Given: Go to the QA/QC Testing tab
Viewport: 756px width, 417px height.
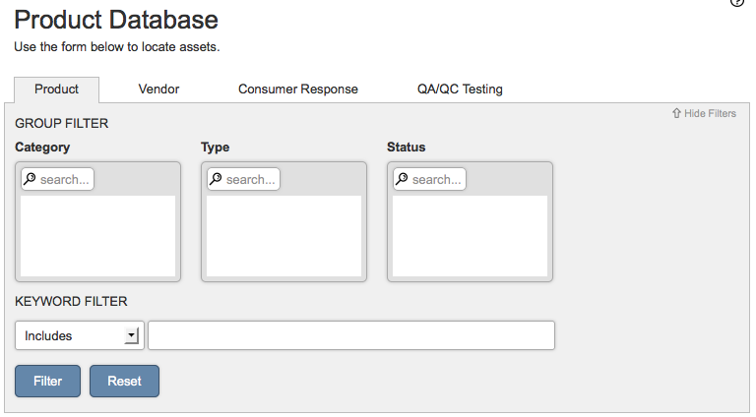Looking at the screenshot, I should tap(460, 89).
